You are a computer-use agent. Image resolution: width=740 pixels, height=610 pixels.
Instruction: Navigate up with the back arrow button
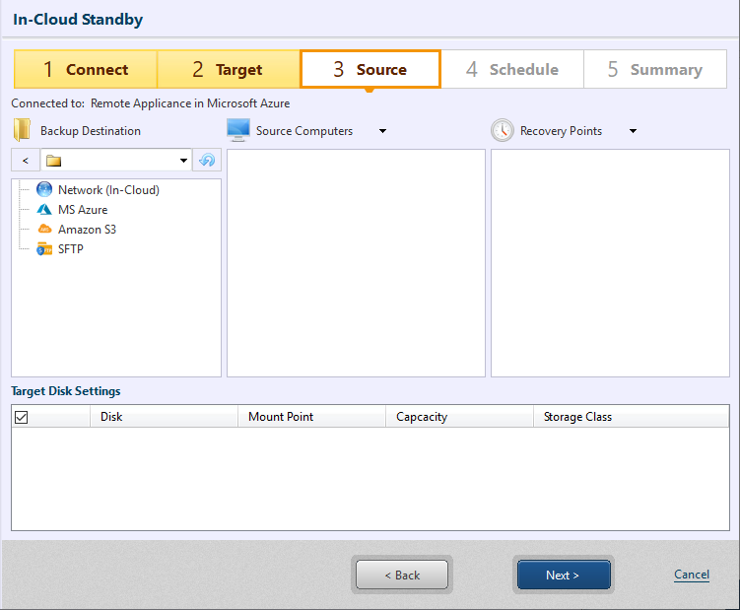pyautogui.click(x=25, y=161)
